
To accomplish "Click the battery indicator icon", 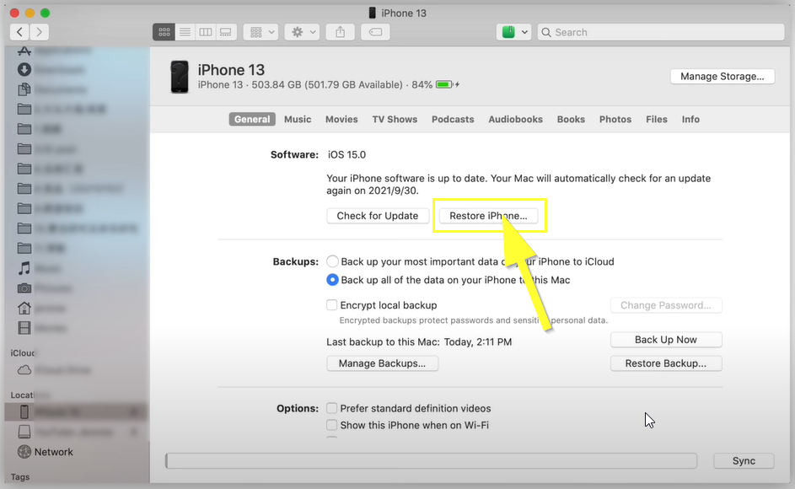I will point(444,84).
